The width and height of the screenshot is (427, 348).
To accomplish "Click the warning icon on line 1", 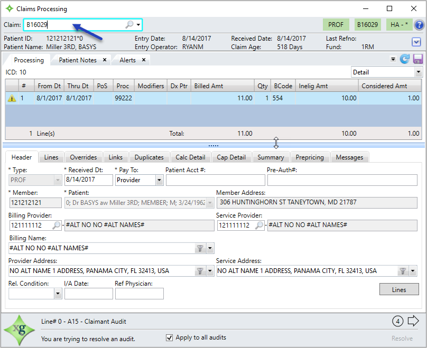I will click(x=12, y=98).
